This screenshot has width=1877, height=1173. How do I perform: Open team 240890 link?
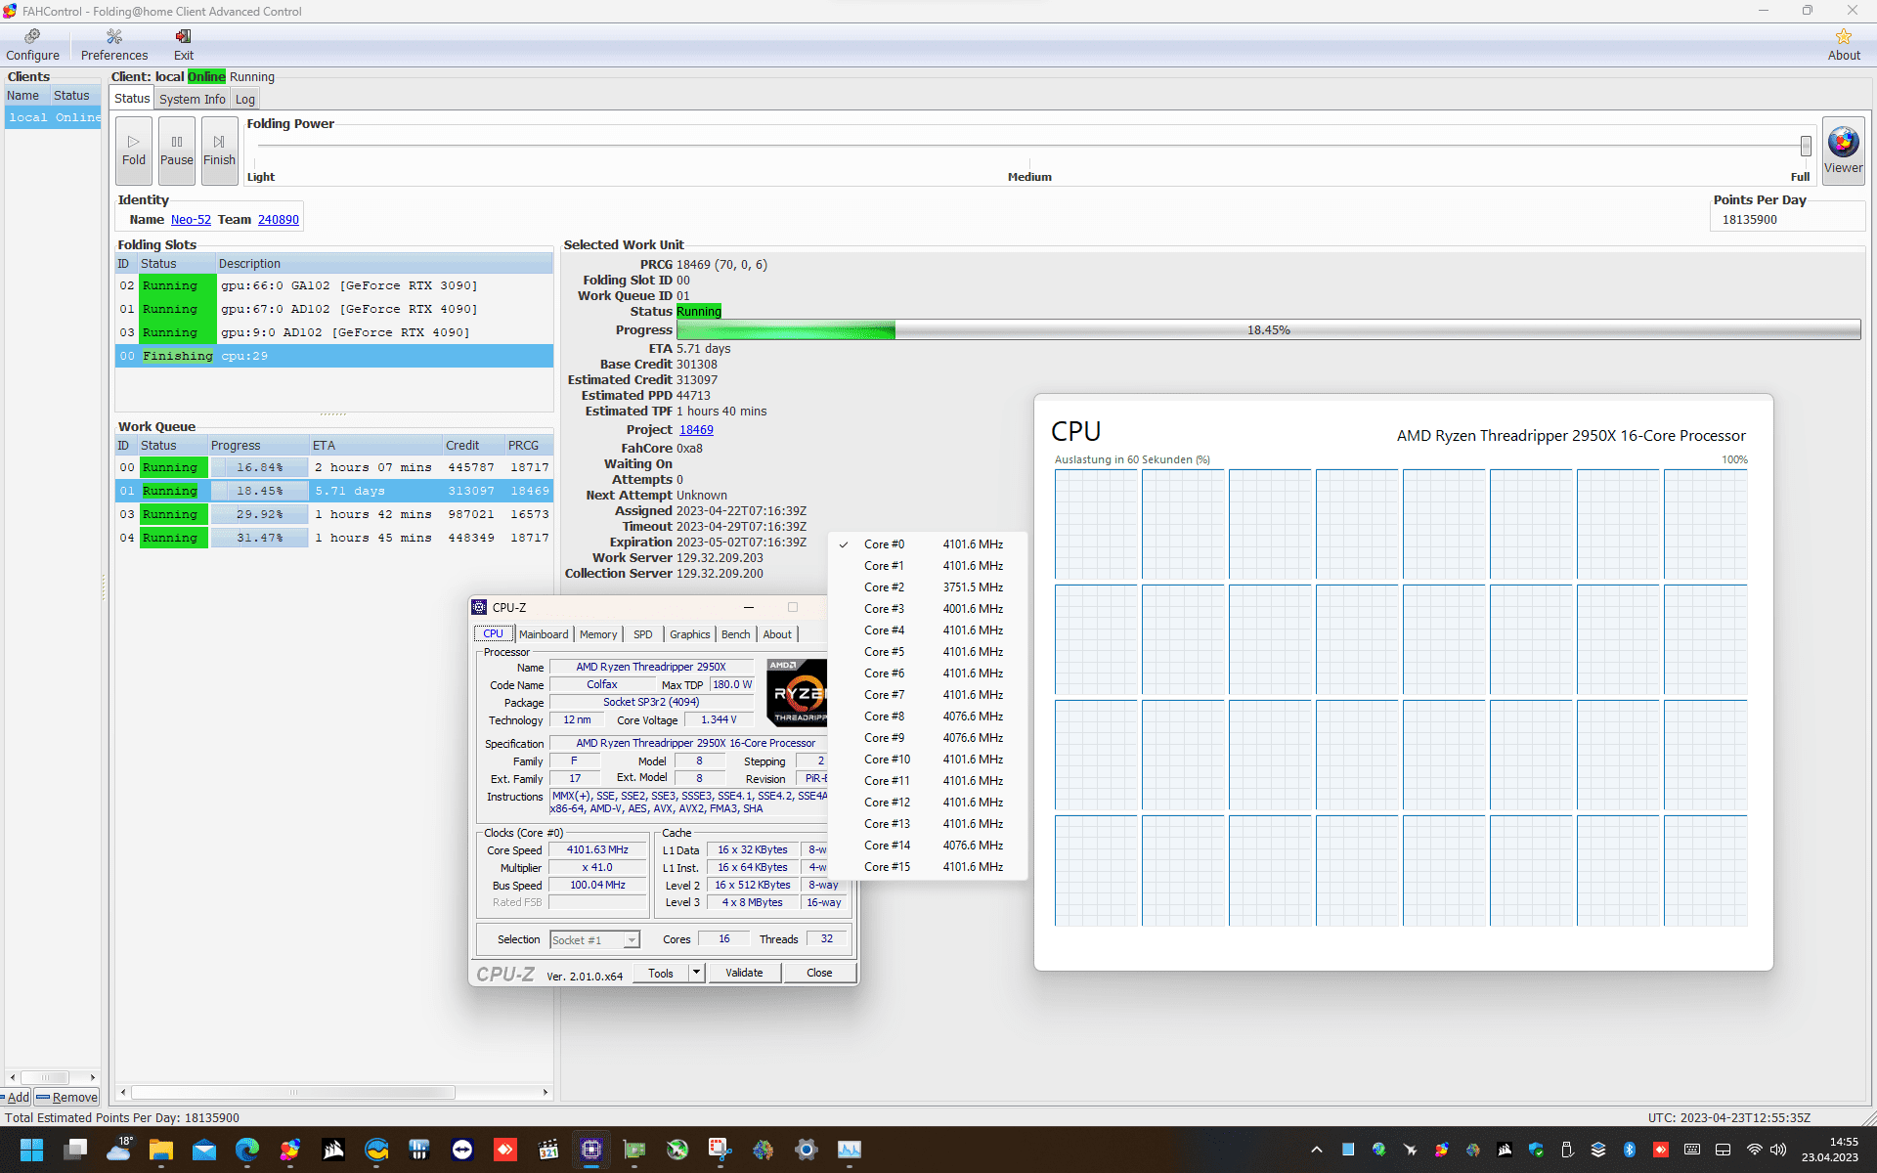[x=279, y=220]
